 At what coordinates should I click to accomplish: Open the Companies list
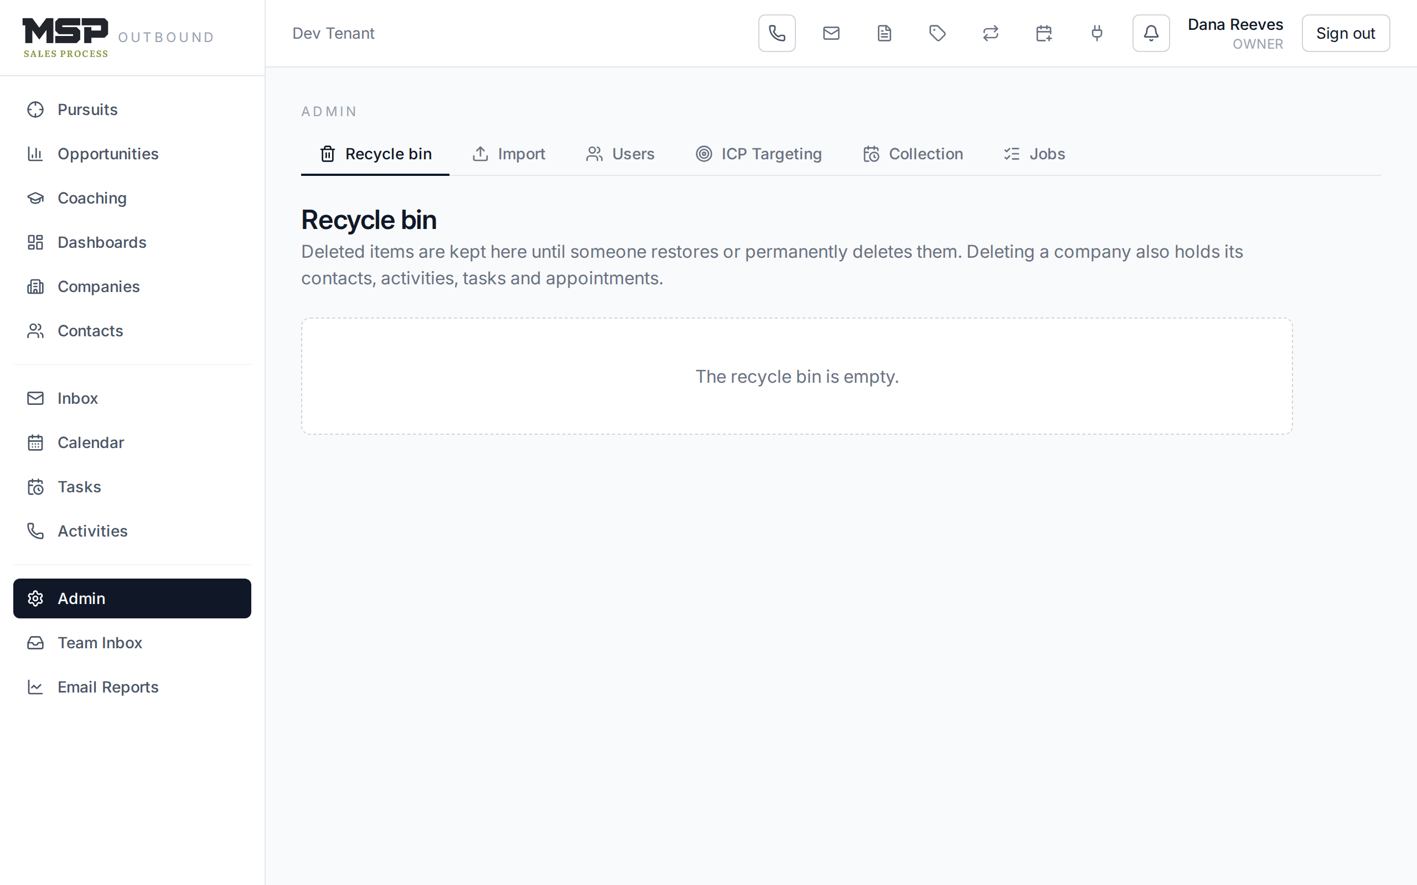(x=132, y=287)
